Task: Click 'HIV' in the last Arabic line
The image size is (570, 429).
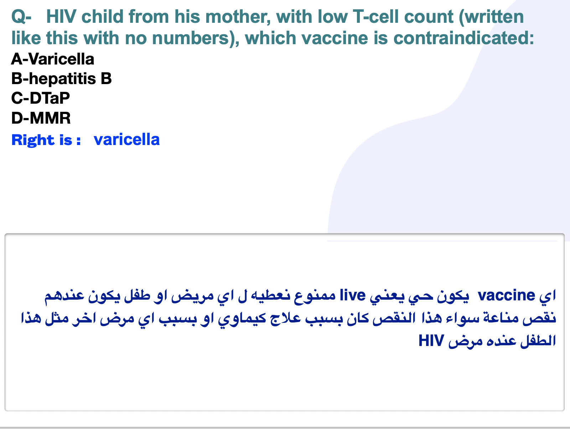Action: pyautogui.click(x=431, y=341)
